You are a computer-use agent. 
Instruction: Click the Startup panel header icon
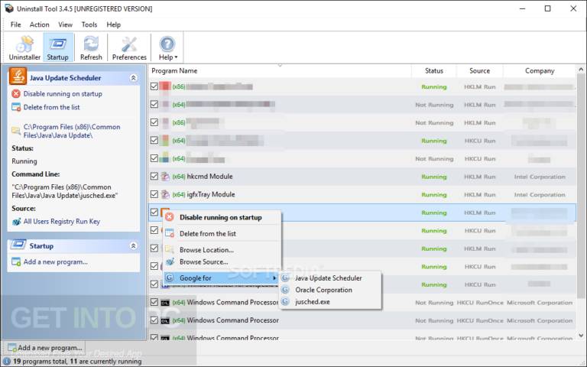pos(18,245)
